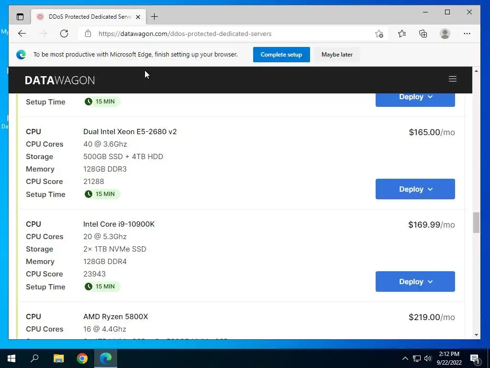Open the tab actions menu icon
Screen dimensions: 490x368
pos(20,17)
